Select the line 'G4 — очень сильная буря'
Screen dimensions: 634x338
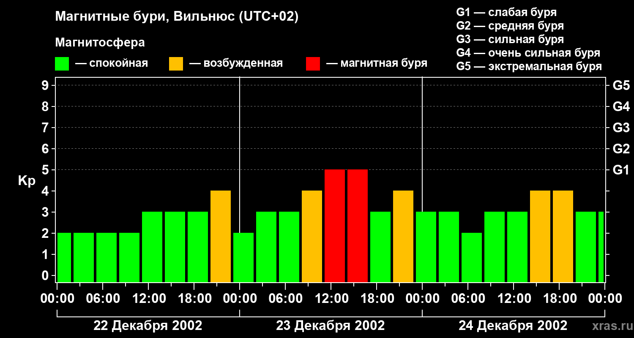528,53
